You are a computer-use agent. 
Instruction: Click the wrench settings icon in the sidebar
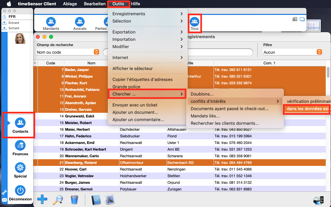click(4, 192)
